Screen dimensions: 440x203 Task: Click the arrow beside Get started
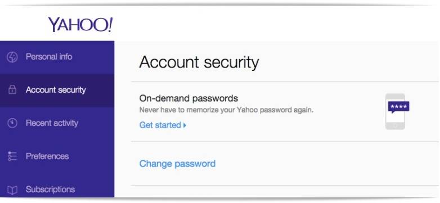click(x=185, y=125)
